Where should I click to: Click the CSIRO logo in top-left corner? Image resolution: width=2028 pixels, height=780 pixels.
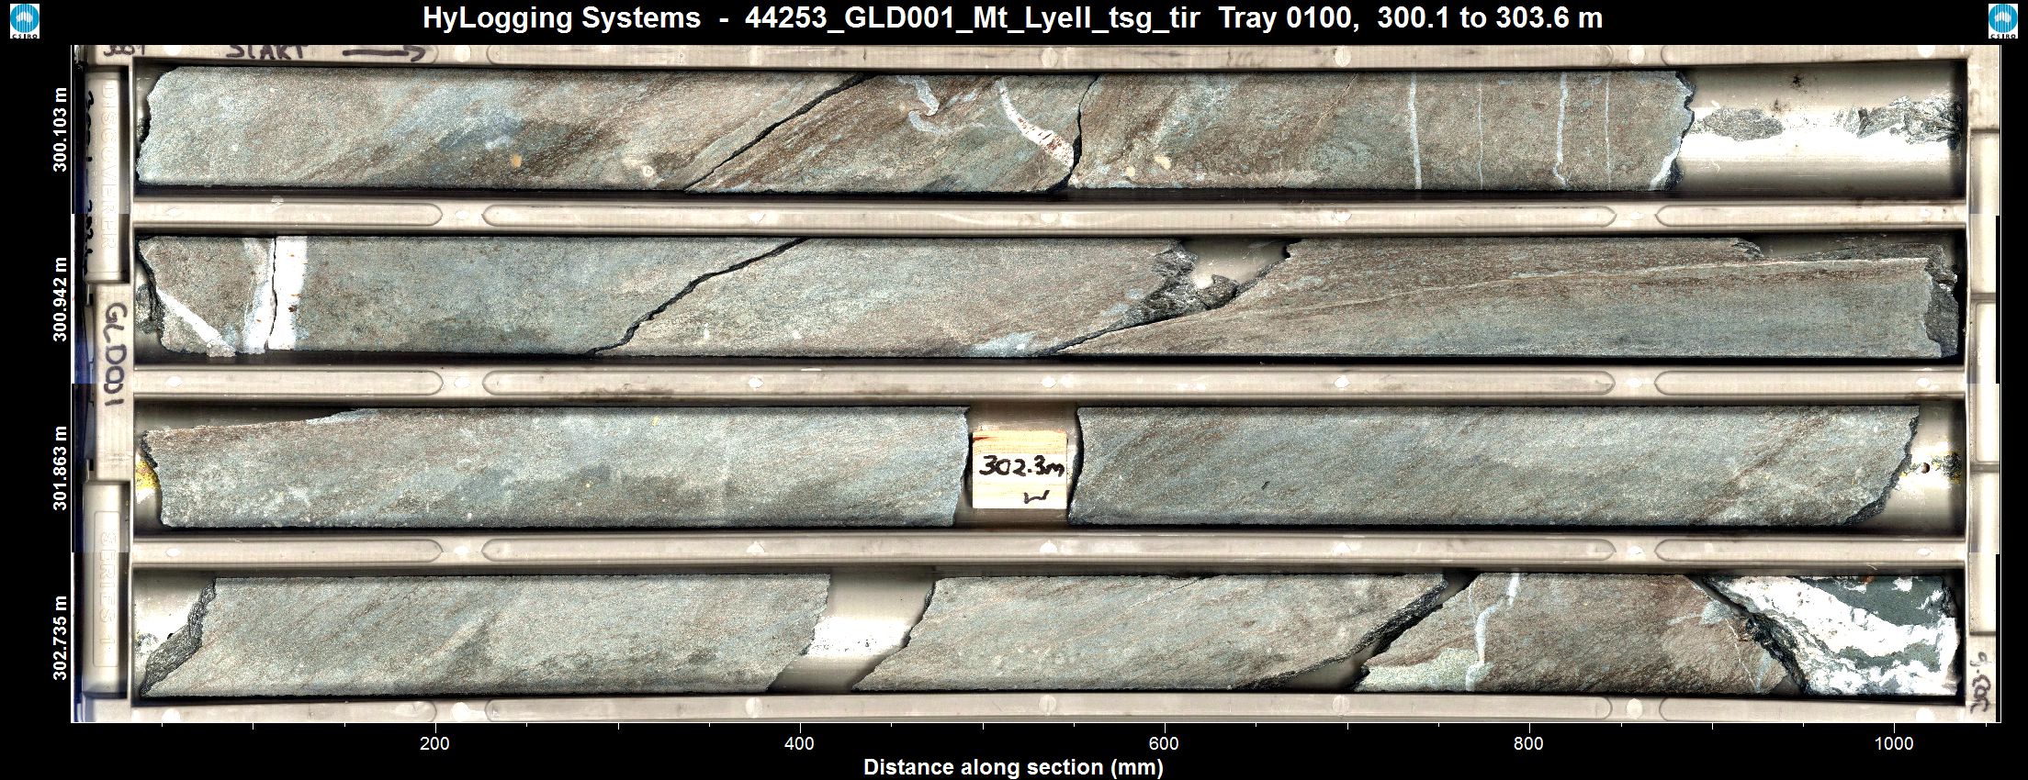pyautogui.click(x=24, y=21)
